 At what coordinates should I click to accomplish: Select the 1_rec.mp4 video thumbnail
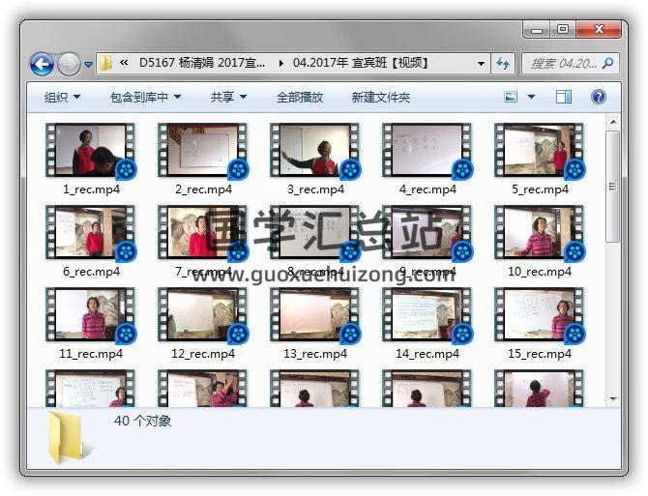click(x=91, y=150)
